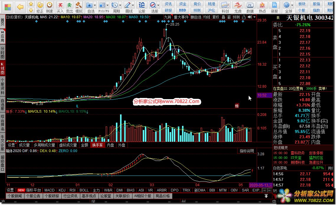
Task: Open the 个股新闻 tab
Action: [x=15, y=196]
